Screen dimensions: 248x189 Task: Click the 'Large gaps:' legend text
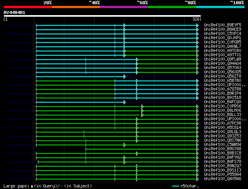tap(16, 186)
